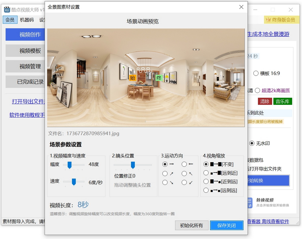The width and height of the screenshot is (302, 239).
Task: Click the 查看器 离线查看软件 link
Action: (x=268, y=222)
